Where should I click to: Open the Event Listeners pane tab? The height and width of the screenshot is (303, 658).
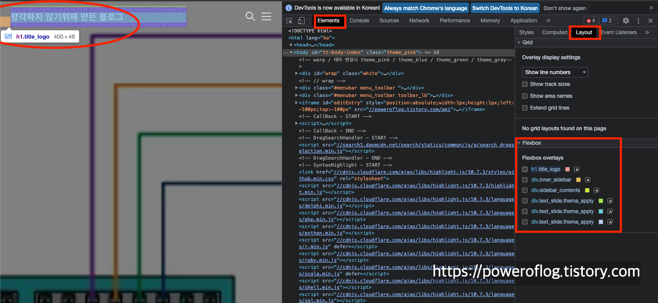pos(618,32)
